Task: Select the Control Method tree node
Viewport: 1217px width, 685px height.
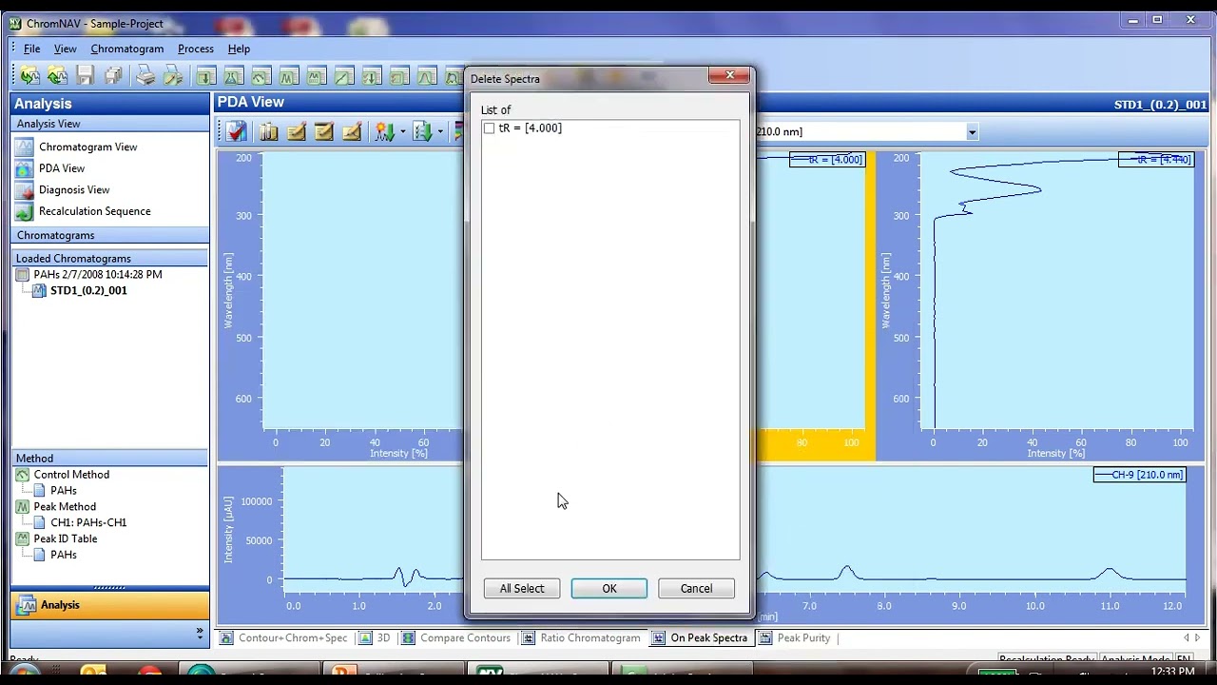Action: (x=71, y=475)
